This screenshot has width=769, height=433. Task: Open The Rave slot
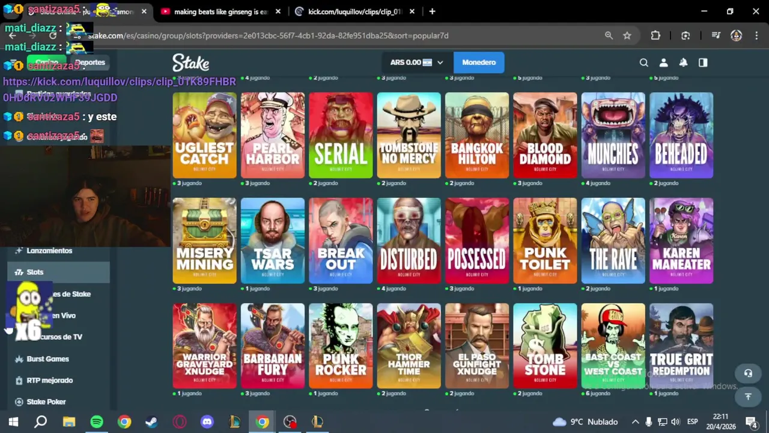click(613, 241)
